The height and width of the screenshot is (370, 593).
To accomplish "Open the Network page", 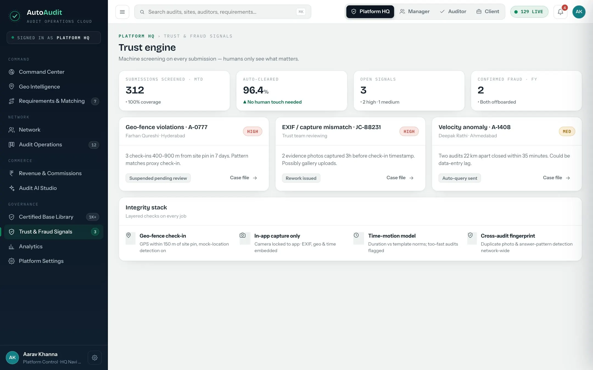I will pos(54,130).
